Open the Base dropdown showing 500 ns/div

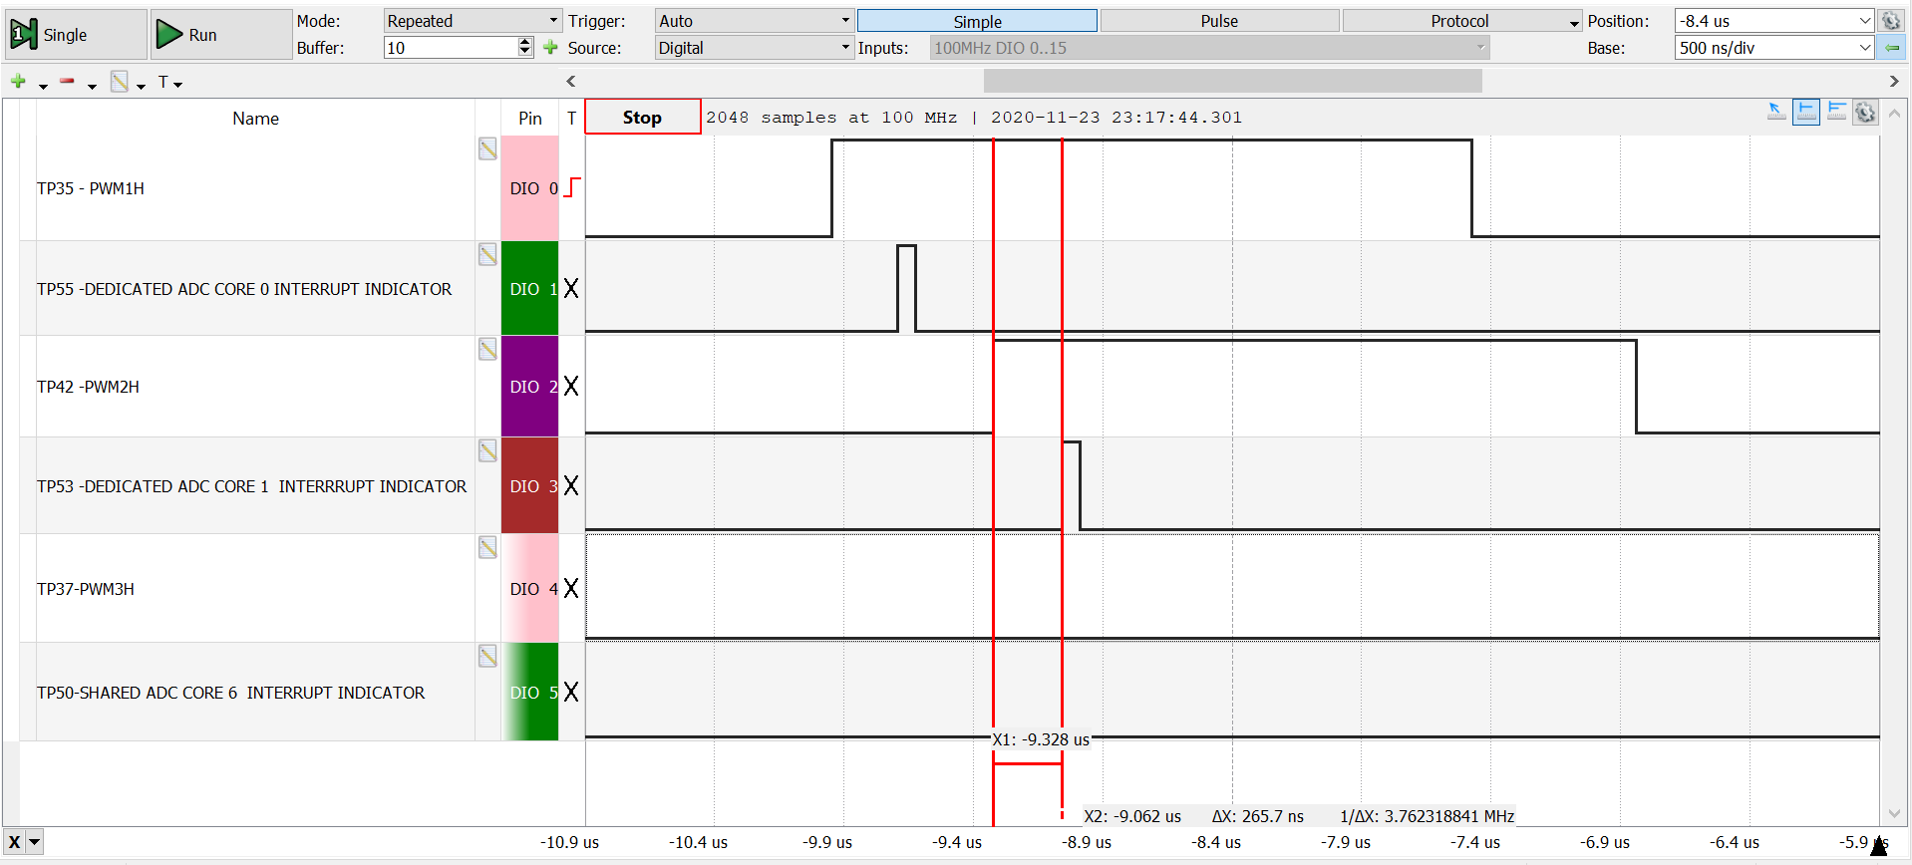1774,48
